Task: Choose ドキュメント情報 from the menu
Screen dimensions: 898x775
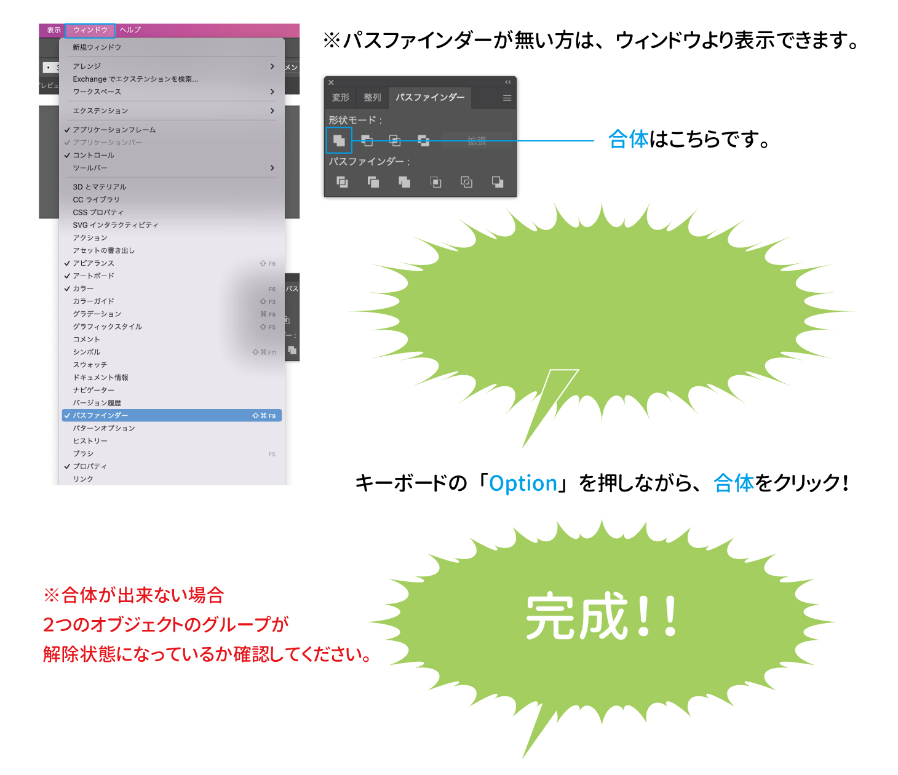Action: pyautogui.click(x=172, y=378)
